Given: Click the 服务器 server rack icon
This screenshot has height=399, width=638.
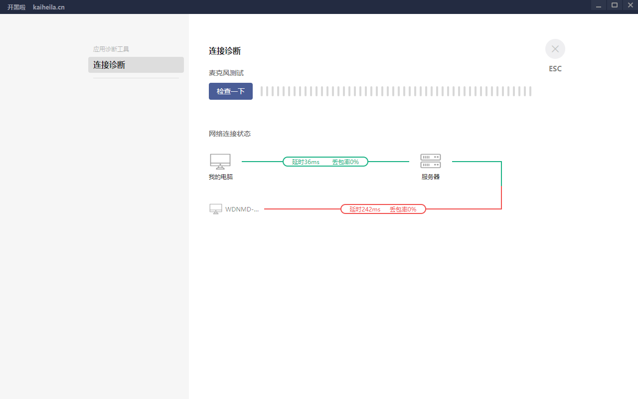Looking at the screenshot, I should [430, 161].
